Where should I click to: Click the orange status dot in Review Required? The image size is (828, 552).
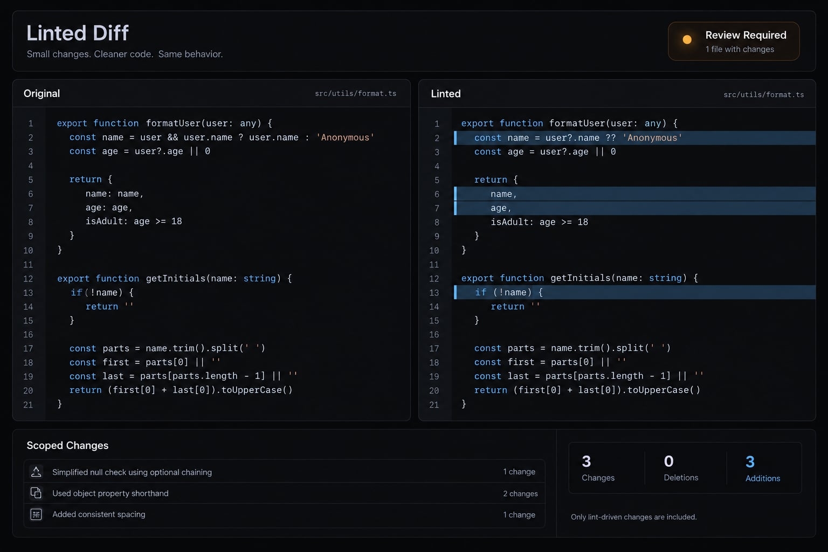point(687,39)
